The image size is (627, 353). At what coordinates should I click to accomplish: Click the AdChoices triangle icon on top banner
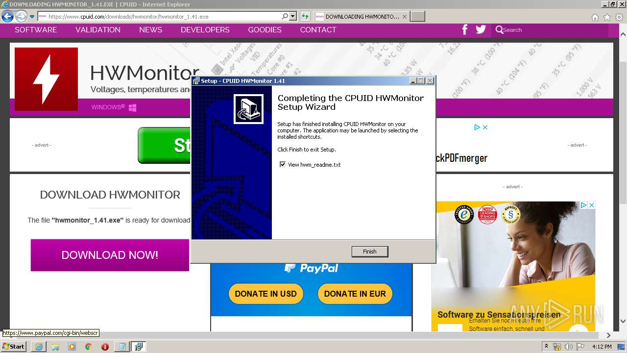click(477, 127)
